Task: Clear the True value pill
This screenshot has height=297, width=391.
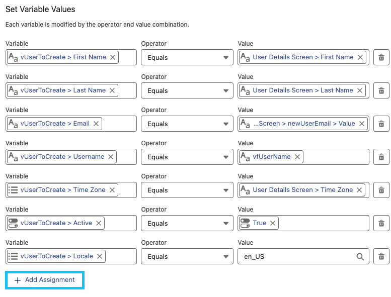Action: pos(273,223)
